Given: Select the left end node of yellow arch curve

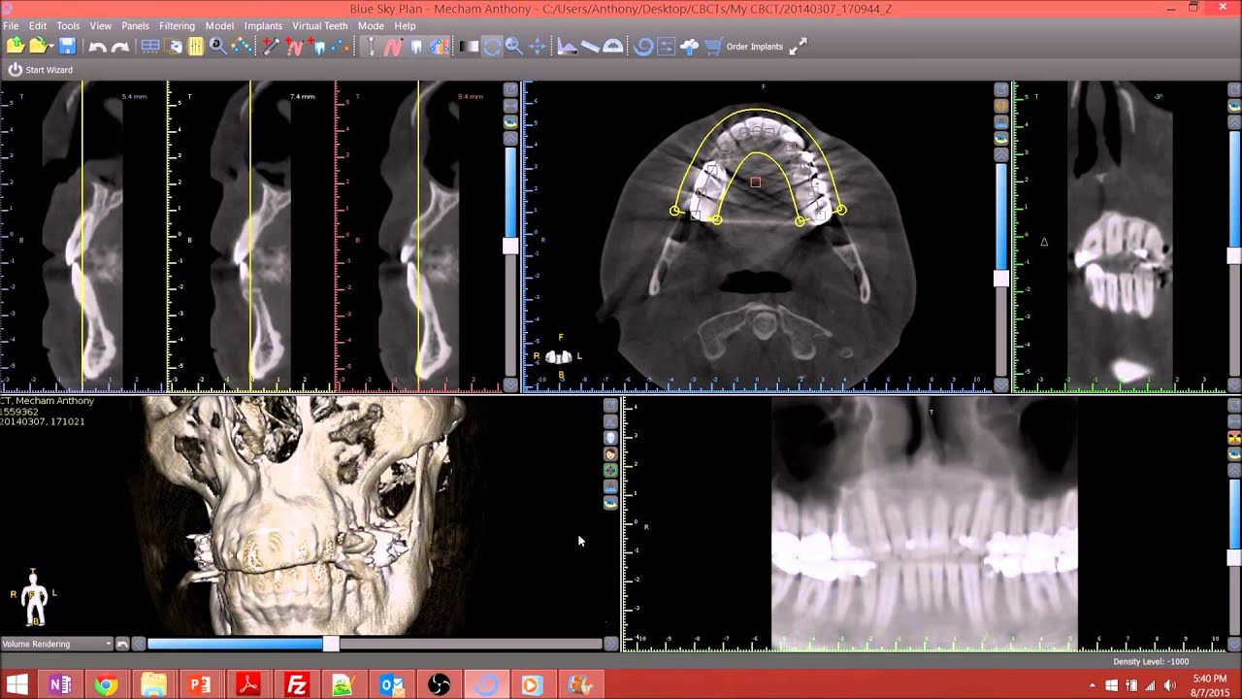Looking at the screenshot, I should [x=675, y=210].
